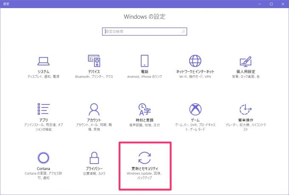Viewport: 289px width, 195px height.
Task: Click the 背景、ロック画面、色 description
Action: click(x=246, y=76)
